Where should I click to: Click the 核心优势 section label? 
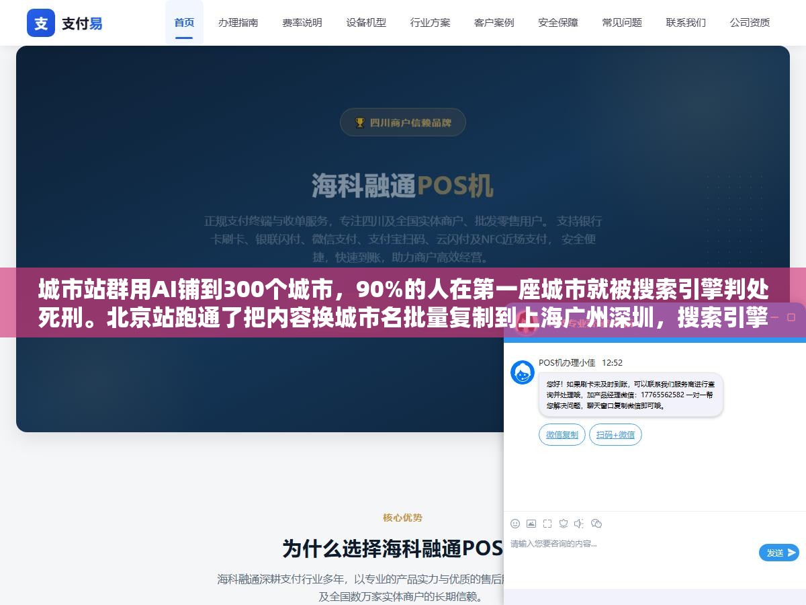(x=403, y=518)
